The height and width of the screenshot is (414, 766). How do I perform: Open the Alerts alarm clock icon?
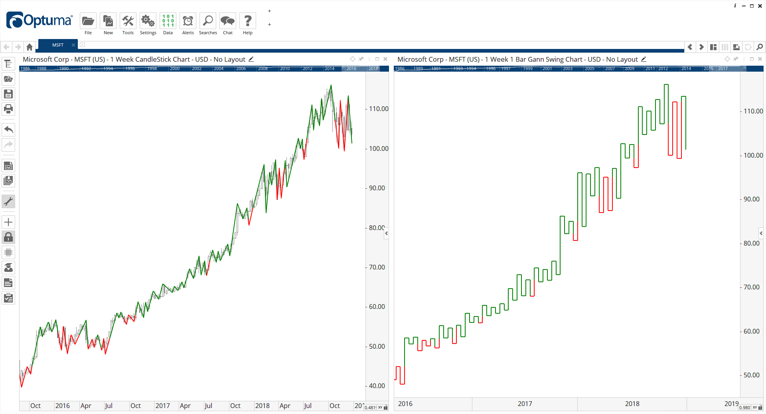(x=188, y=21)
